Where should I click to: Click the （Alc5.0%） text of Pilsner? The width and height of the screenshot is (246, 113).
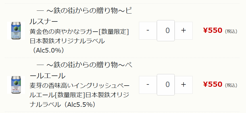pos(48,50)
